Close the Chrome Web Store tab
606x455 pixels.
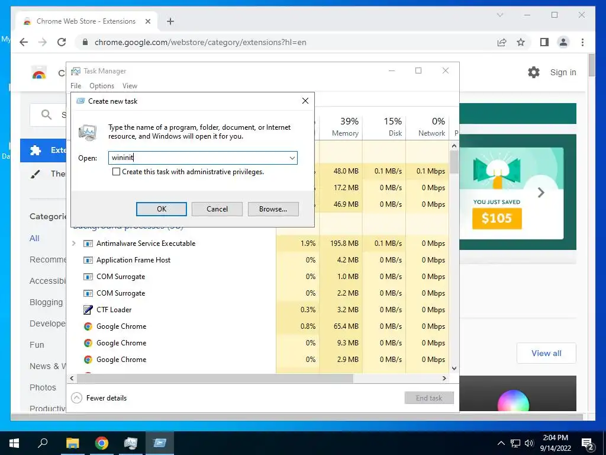coord(147,21)
